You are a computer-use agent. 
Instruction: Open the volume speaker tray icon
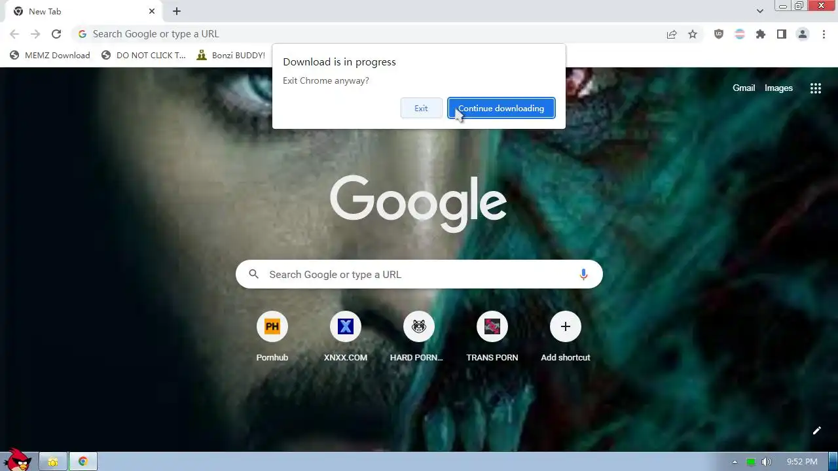(x=767, y=462)
